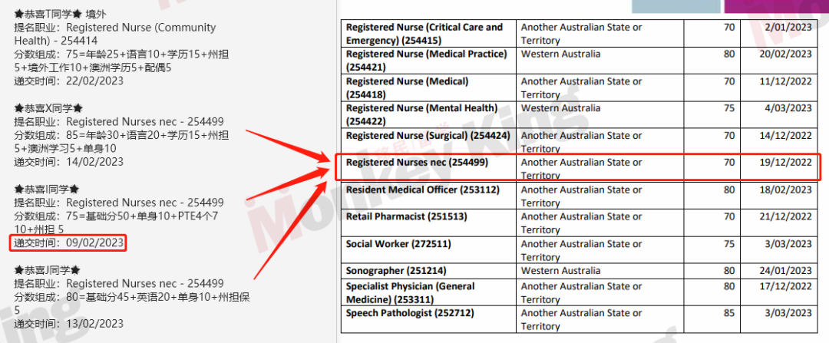
Task: Select Retail Pharmacist (251513) row
Action: click(580, 223)
